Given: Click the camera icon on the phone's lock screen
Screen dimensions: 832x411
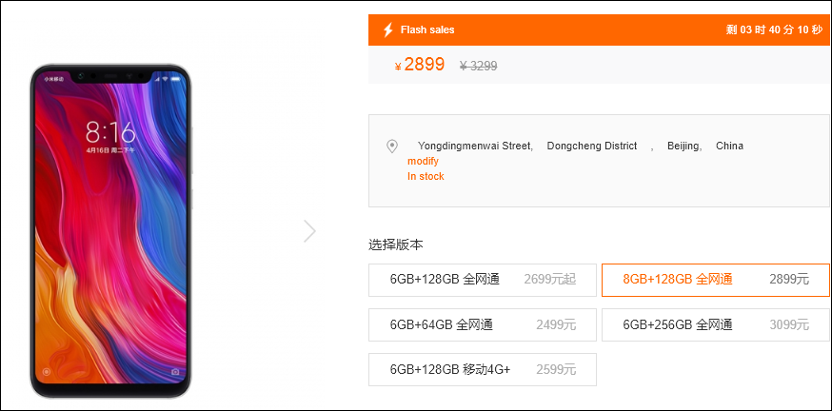Looking at the screenshot, I should click(175, 371).
